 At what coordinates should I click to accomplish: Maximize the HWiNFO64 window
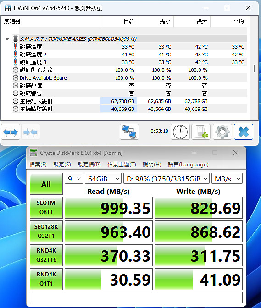(x=227, y=8)
